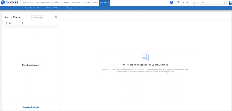Click the Active Chats search magnifier icon
This screenshot has height=111, width=232.
pyautogui.click(x=6, y=23)
